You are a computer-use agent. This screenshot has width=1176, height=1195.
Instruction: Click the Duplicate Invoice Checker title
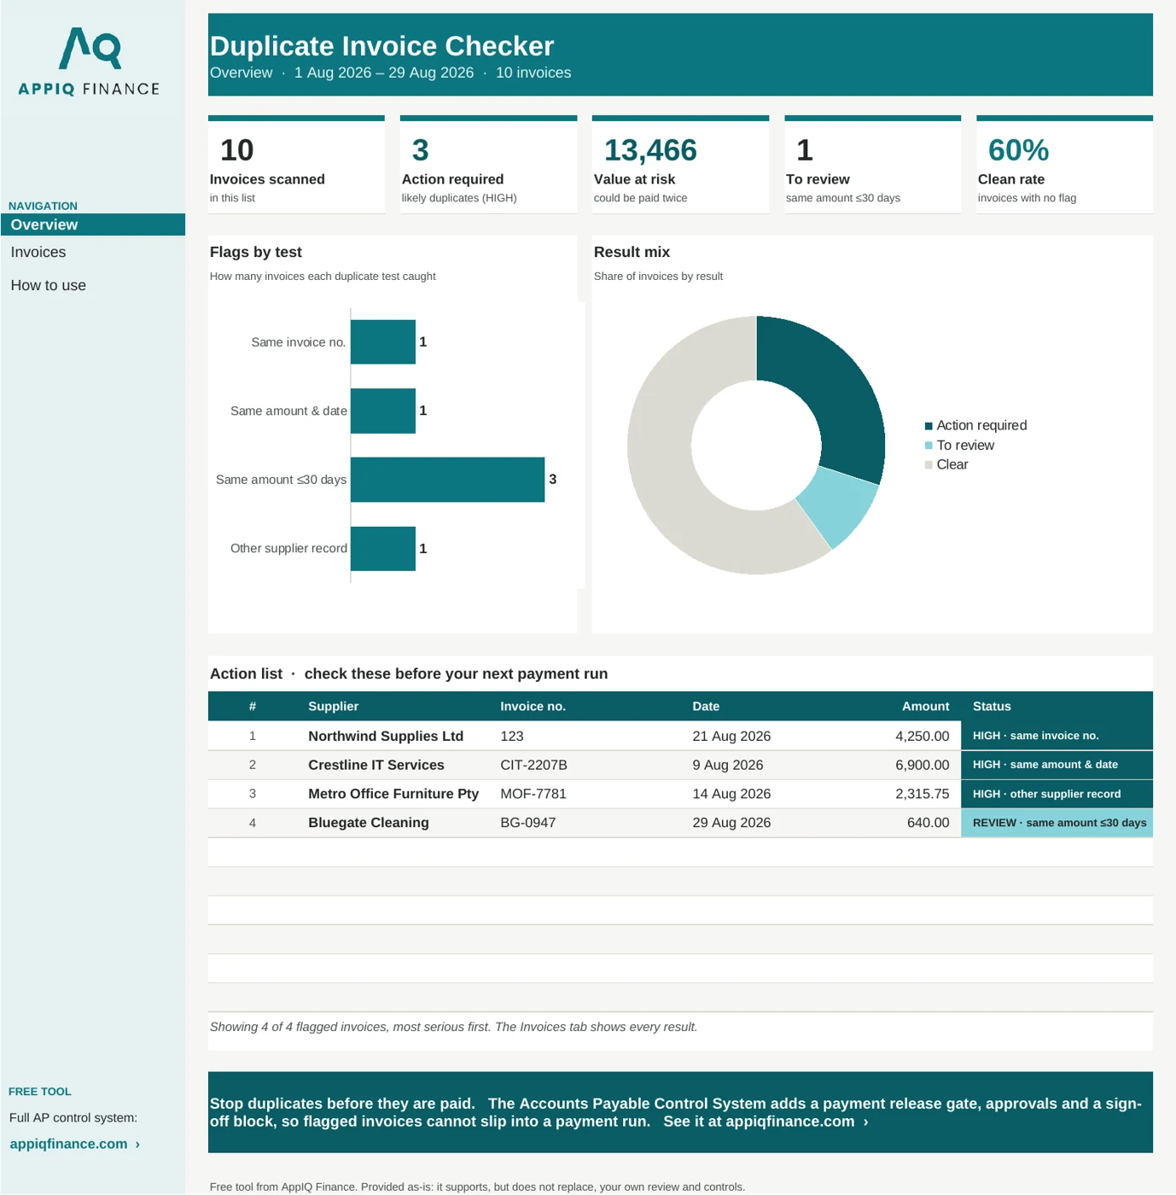click(382, 46)
